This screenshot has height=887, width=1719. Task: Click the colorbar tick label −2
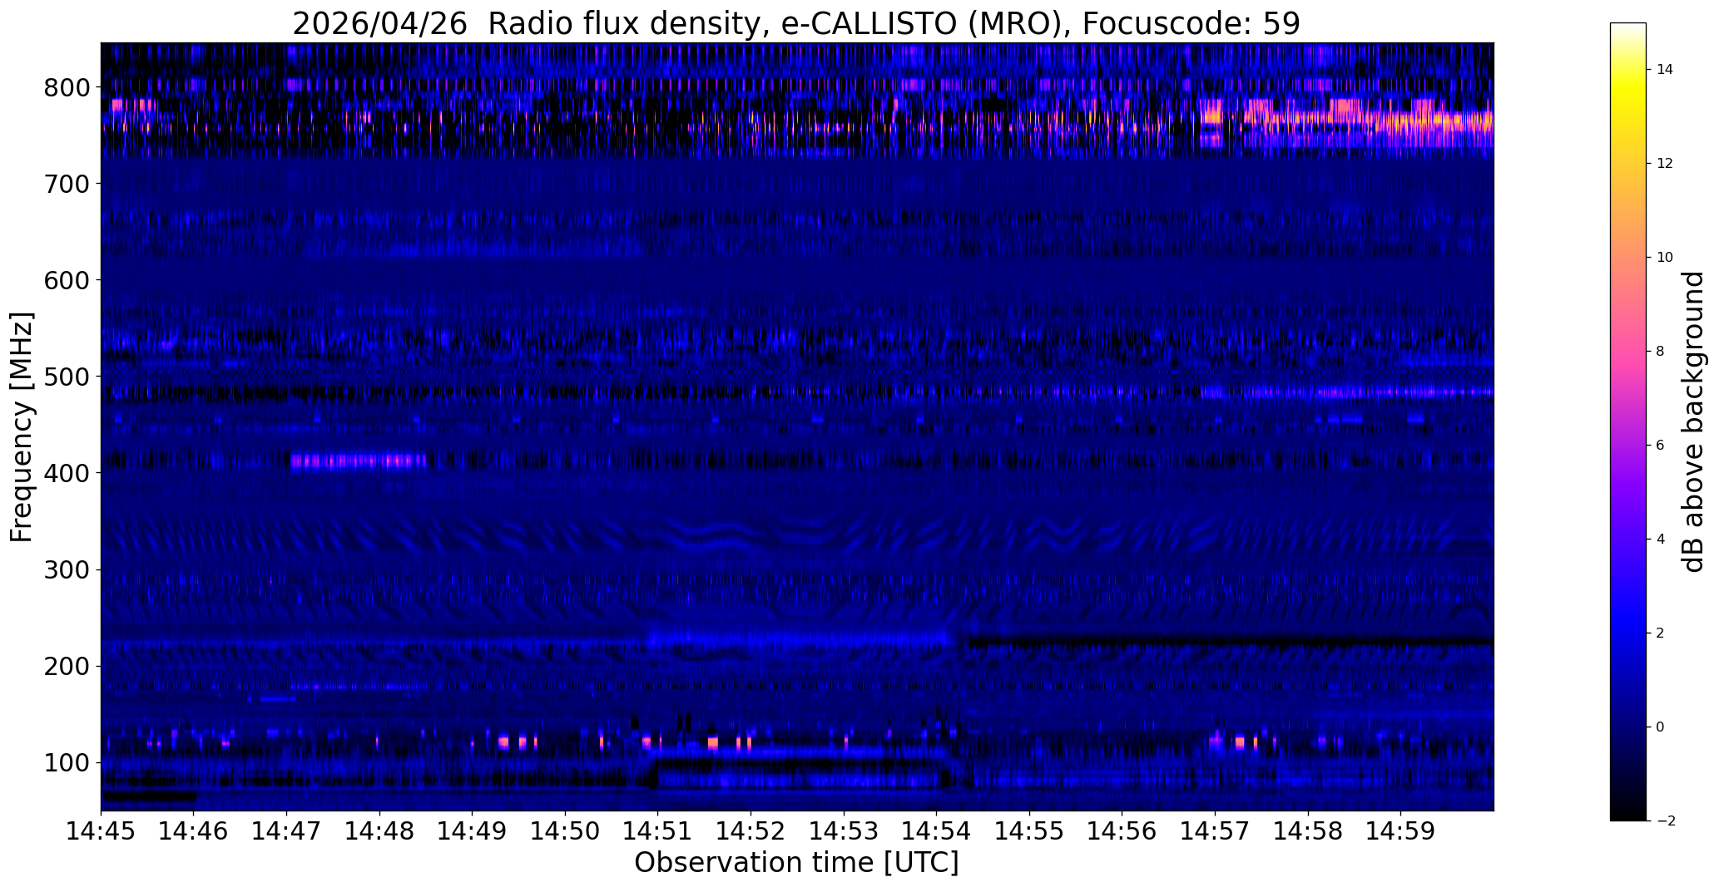click(x=1665, y=821)
